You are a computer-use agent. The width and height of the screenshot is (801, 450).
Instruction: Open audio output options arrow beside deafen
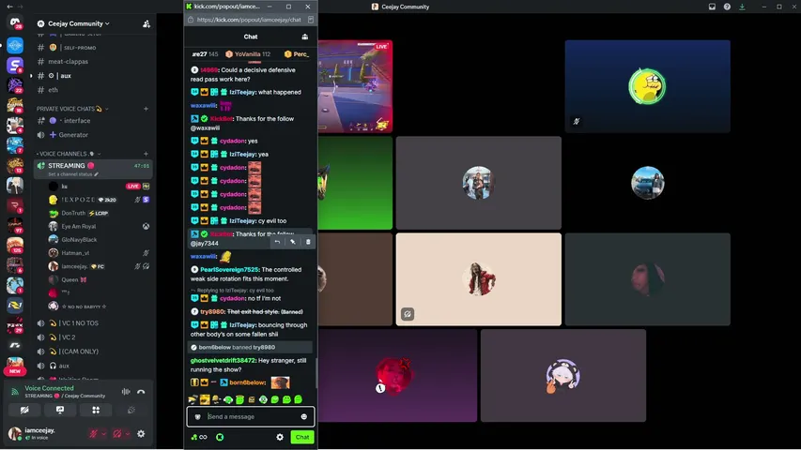(128, 434)
